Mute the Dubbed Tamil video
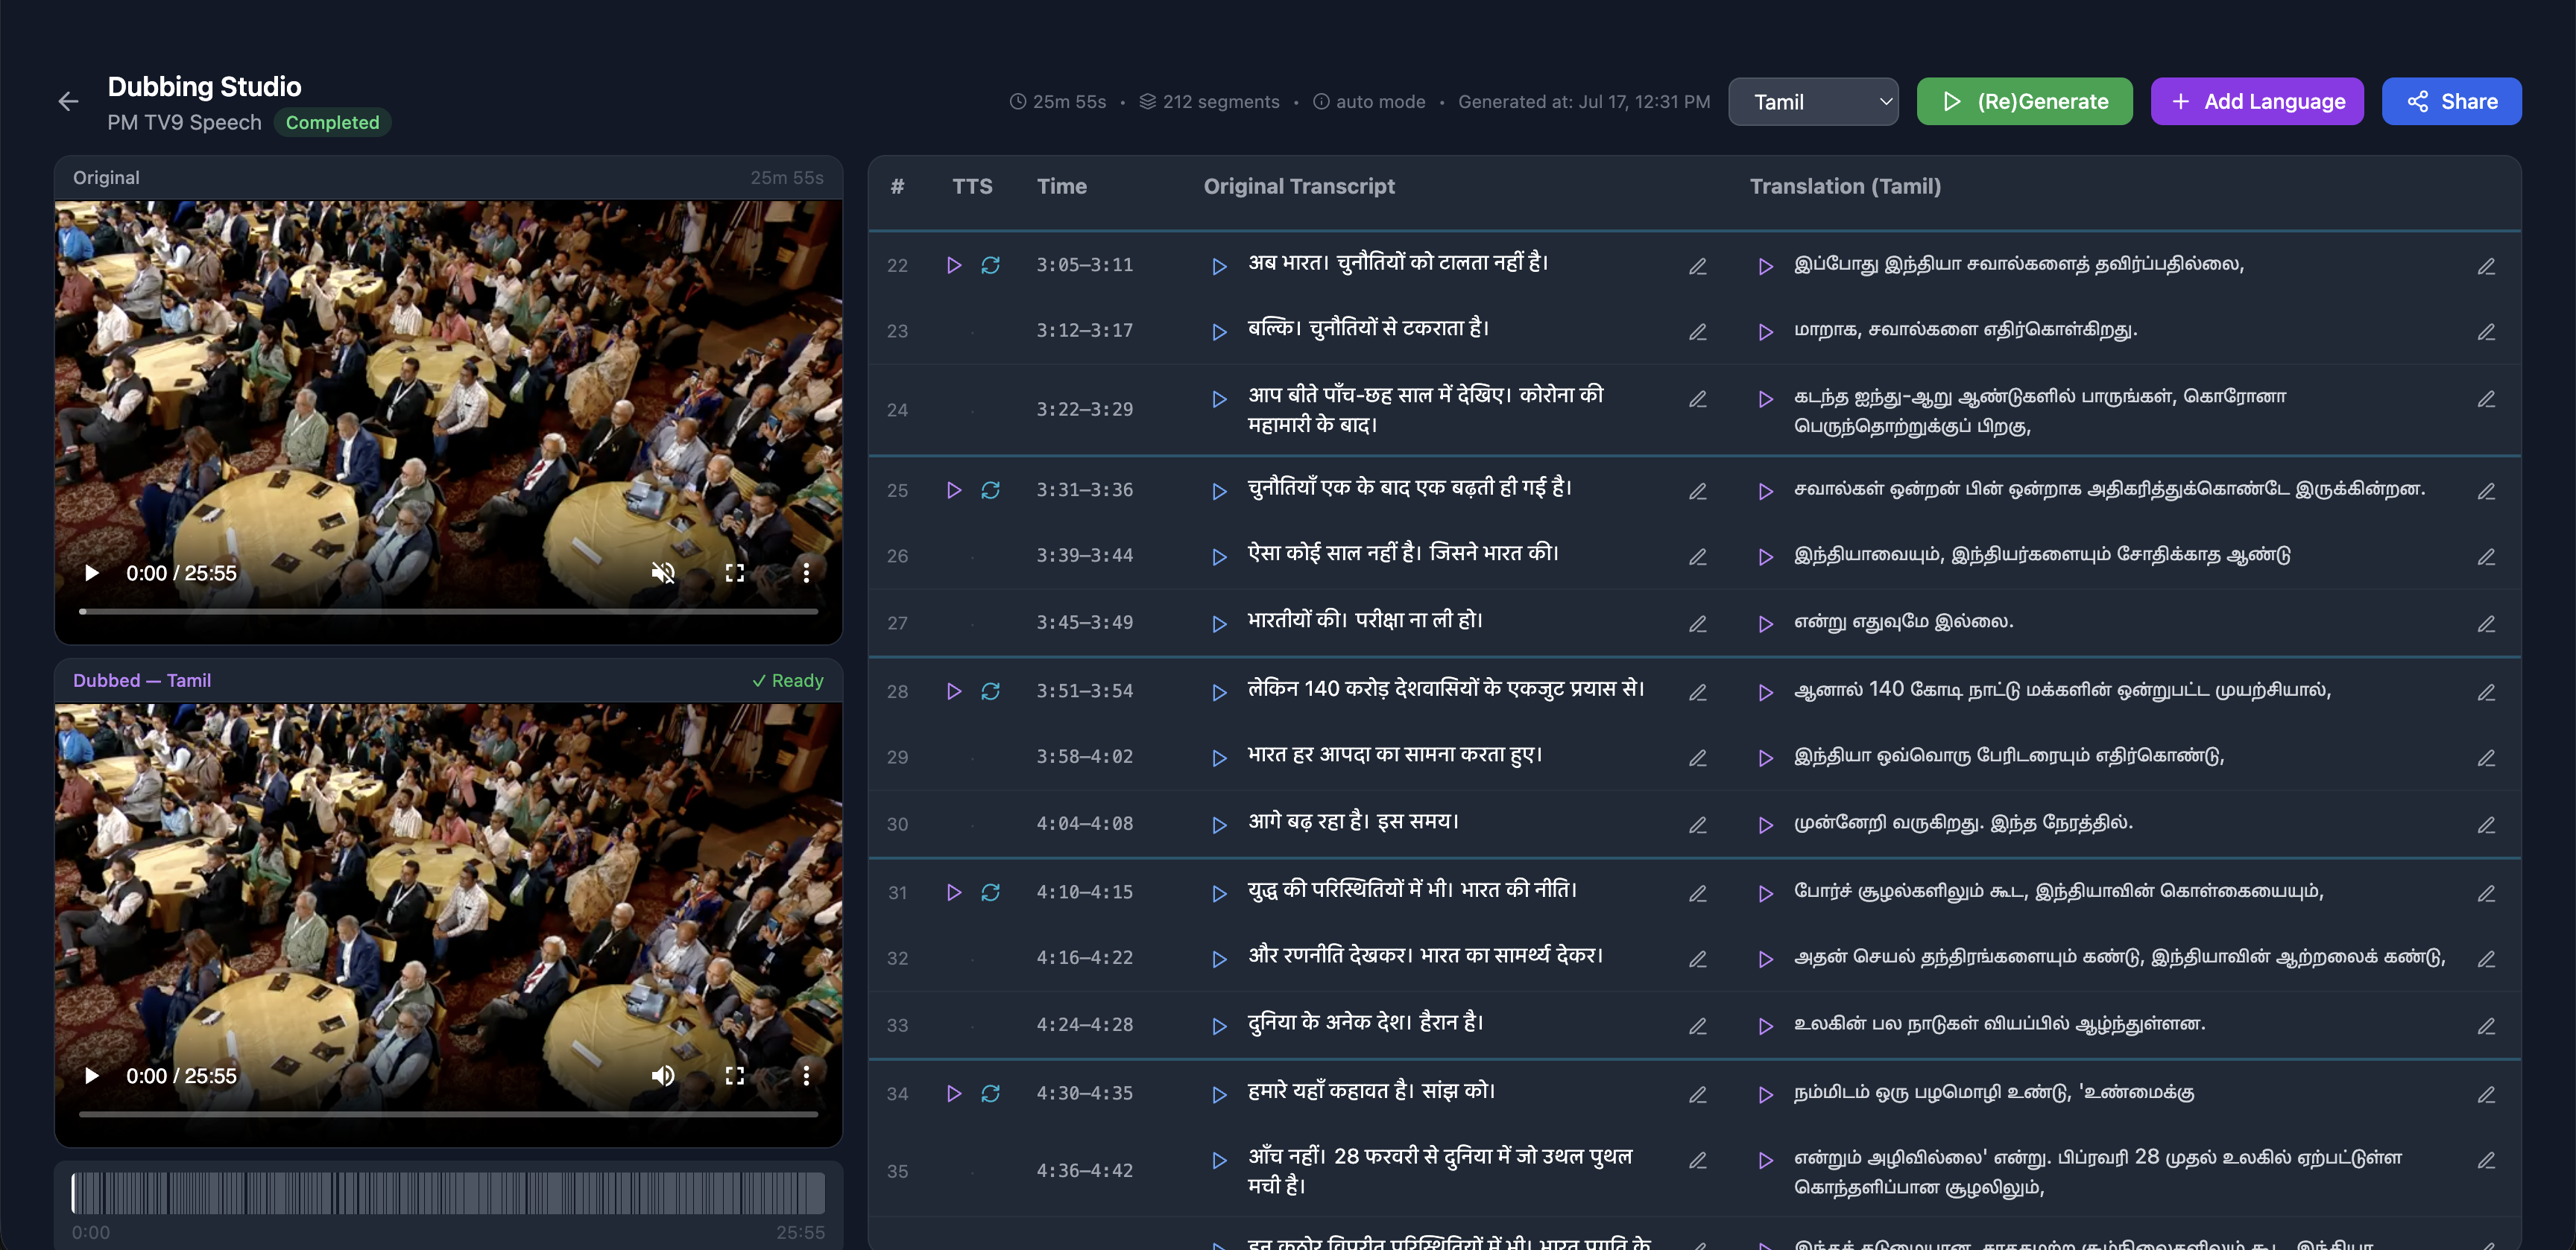Viewport: 2576px width, 1250px height. click(663, 1075)
